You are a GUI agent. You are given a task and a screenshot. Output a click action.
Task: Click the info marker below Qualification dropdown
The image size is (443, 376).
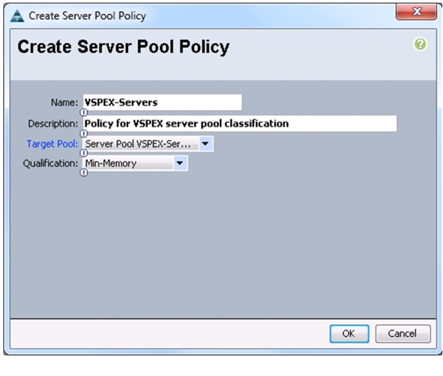(x=83, y=173)
